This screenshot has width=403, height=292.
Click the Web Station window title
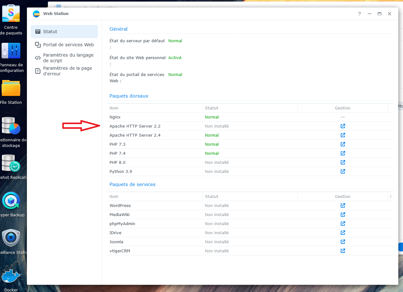coord(56,14)
